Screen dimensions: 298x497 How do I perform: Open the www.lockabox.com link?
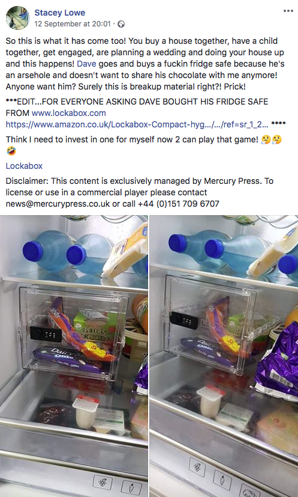pyautogui.click(x=68, y=113)
